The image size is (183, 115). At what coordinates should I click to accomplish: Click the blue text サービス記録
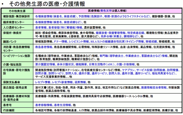click(x=144, y=70)
